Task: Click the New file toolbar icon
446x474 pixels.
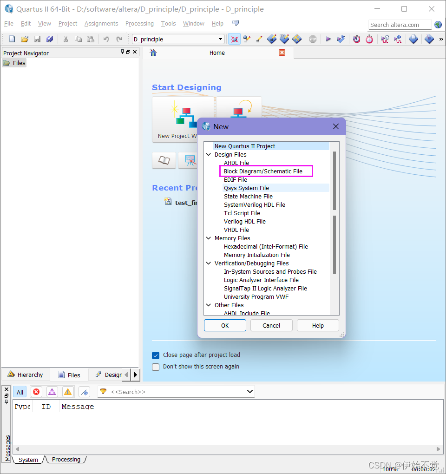Action: point(12,39)
